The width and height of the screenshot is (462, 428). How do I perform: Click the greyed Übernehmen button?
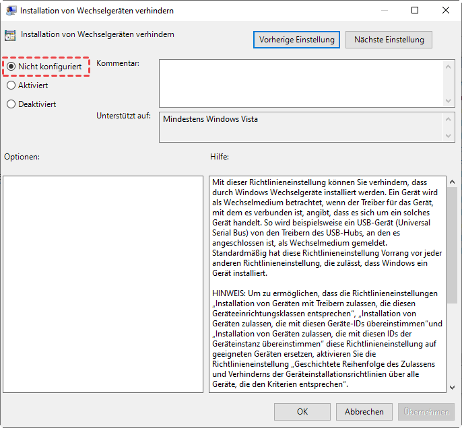[x=426, y=412]
